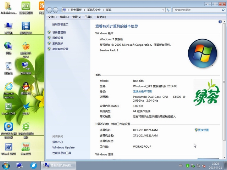This screenshot has height=170, width=227.
Task: Launch Xunlei 7 blue bird icon
Action: click(26, 109)
